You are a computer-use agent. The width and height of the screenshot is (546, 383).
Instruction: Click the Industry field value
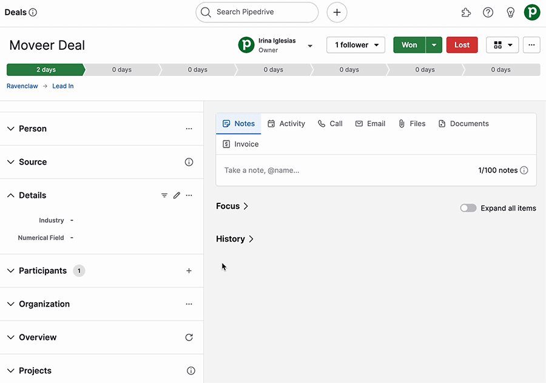tap(72, 220)
